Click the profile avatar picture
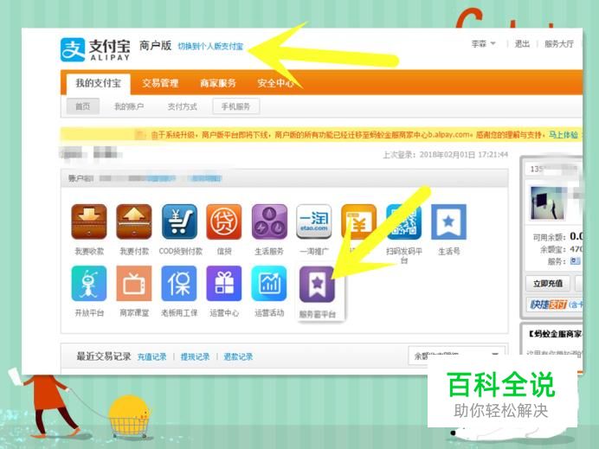Image resolution: width=599 pixels, height=449 pixels. tap(547, 202)
